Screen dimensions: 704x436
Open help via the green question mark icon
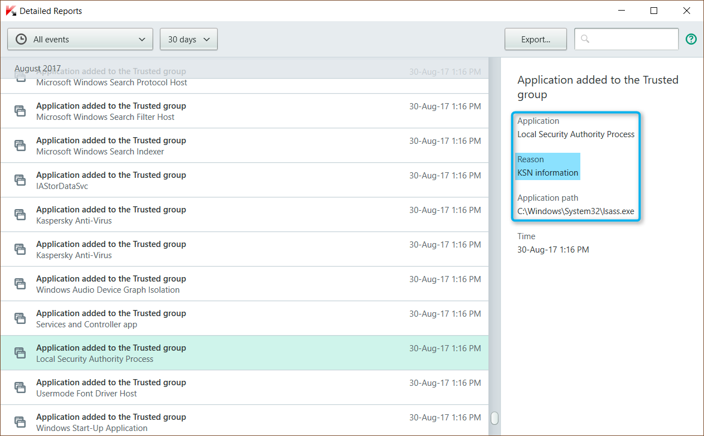(x=691, y=39)
